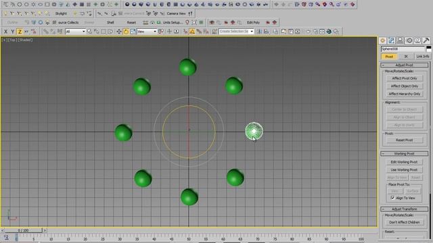Select the Select and Scale tool

(x=133, y=32)
